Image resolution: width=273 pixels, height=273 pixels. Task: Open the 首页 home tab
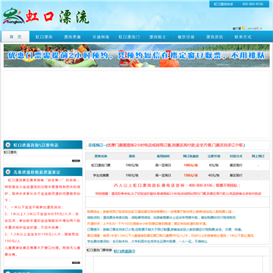(x=16, y=36)
